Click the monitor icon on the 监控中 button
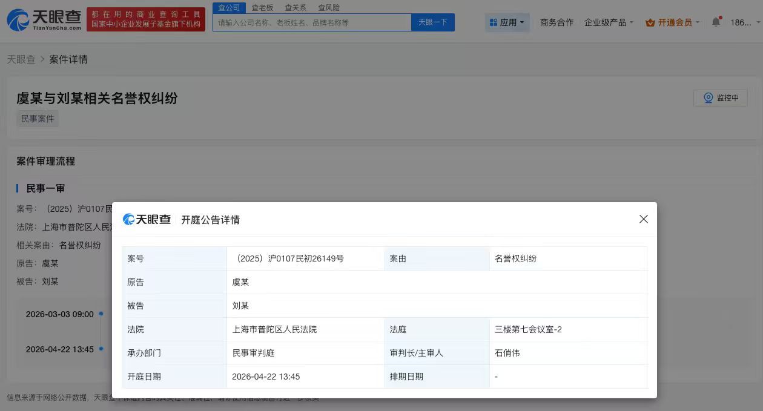This screenshot has width=763, height=411. click(708, 97)
